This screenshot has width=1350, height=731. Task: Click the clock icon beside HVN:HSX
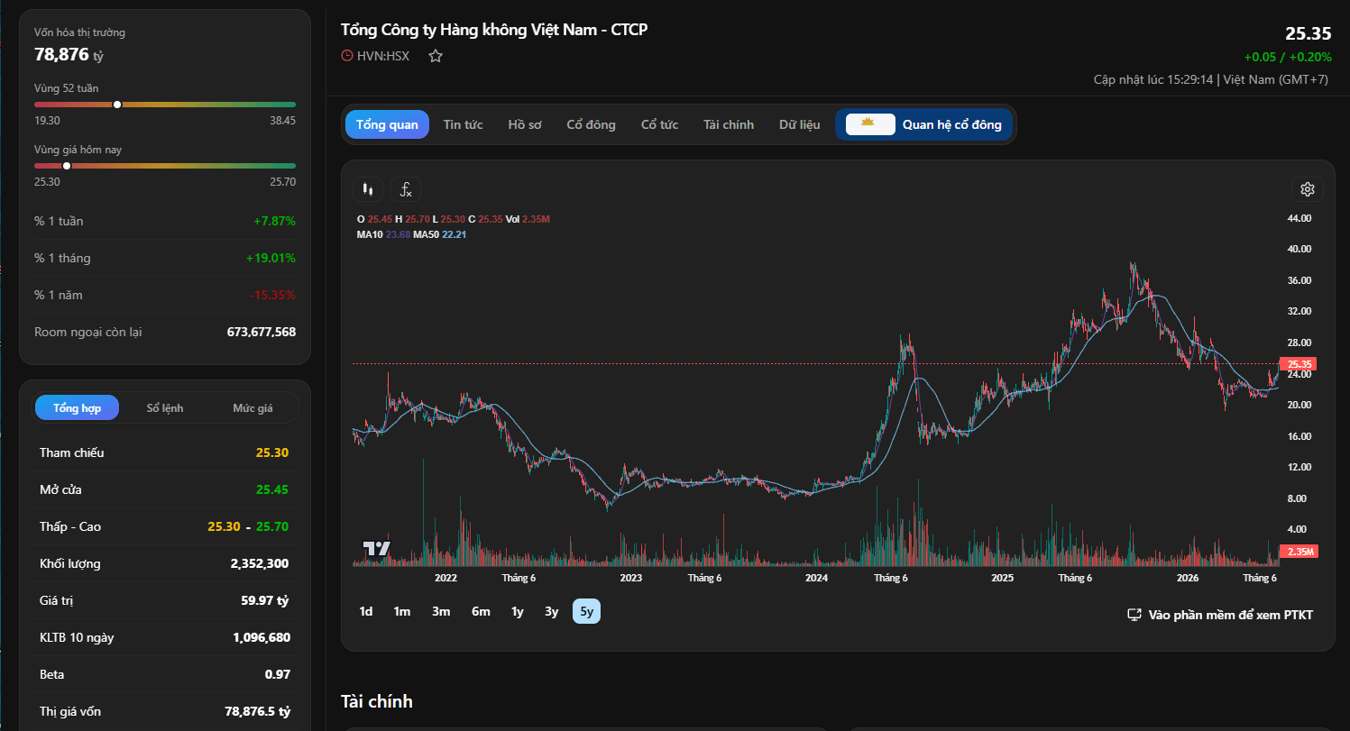click(x=347, y=56)
